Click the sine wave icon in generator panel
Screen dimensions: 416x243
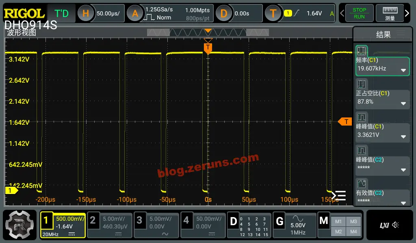coord(298,218)
